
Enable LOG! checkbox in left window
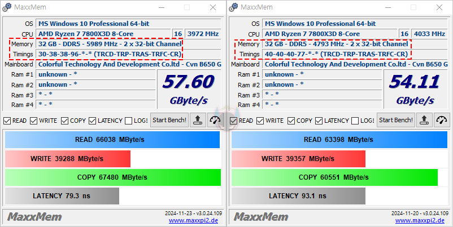coord(129,121)
